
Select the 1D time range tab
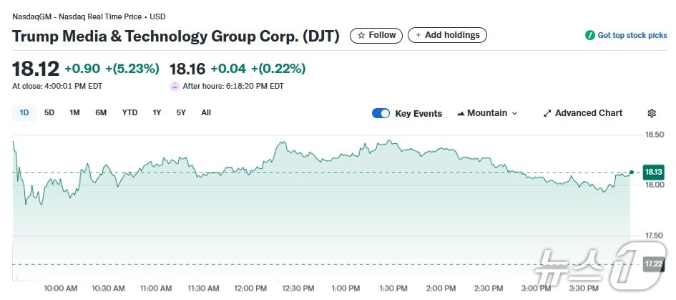tap(24, 112)
